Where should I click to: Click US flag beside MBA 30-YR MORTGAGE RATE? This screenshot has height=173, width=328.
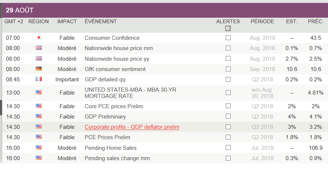pos(39,92)
